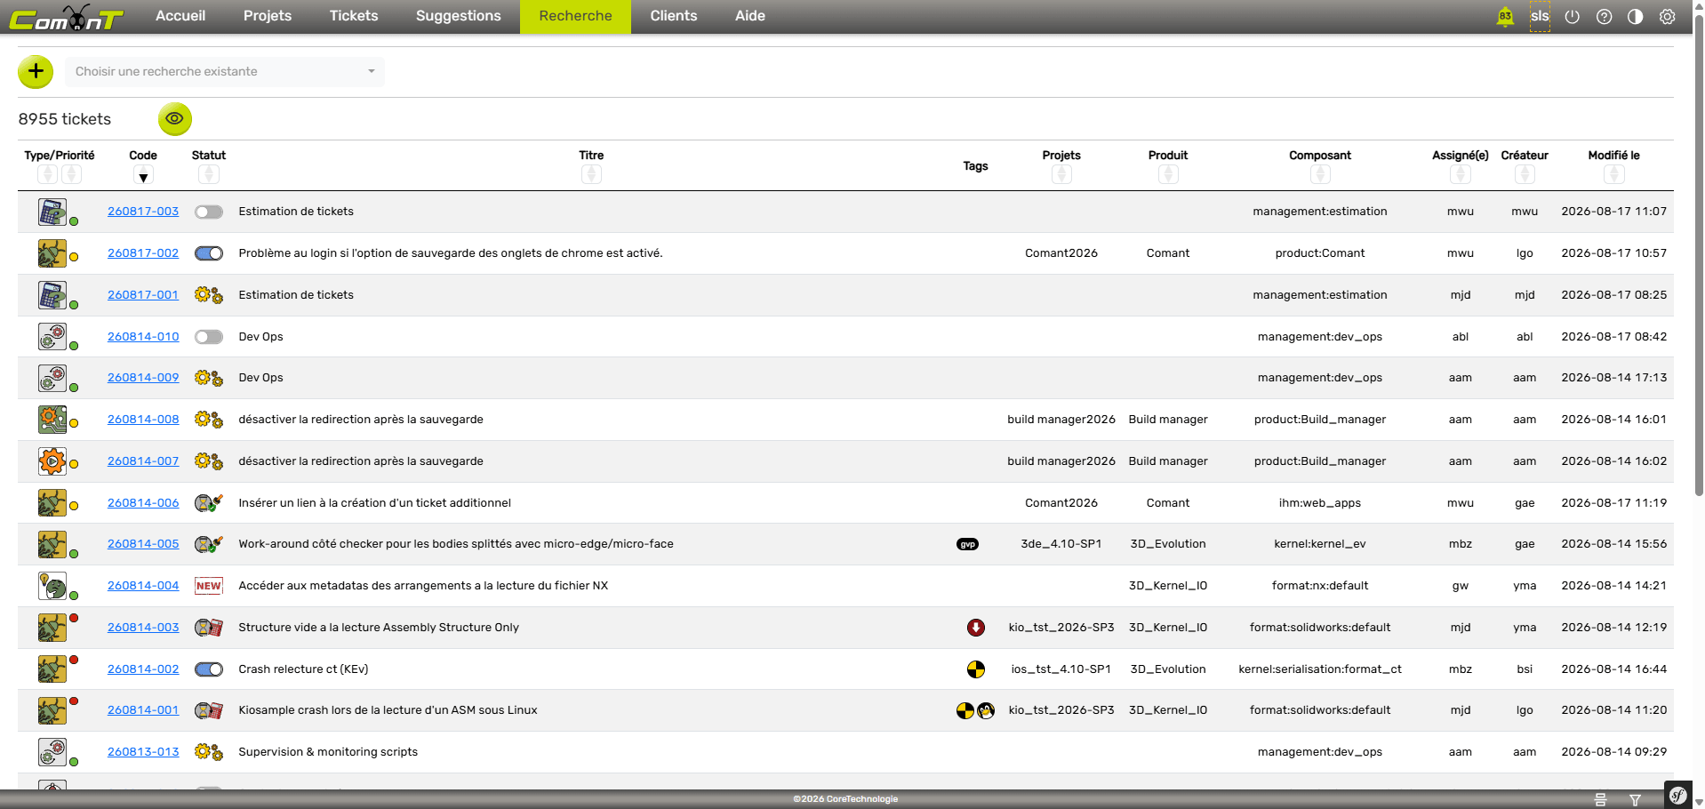1705x809 pixels.
Task: Click gears status icon of ticket 260813-013
Action: (209, 752)
